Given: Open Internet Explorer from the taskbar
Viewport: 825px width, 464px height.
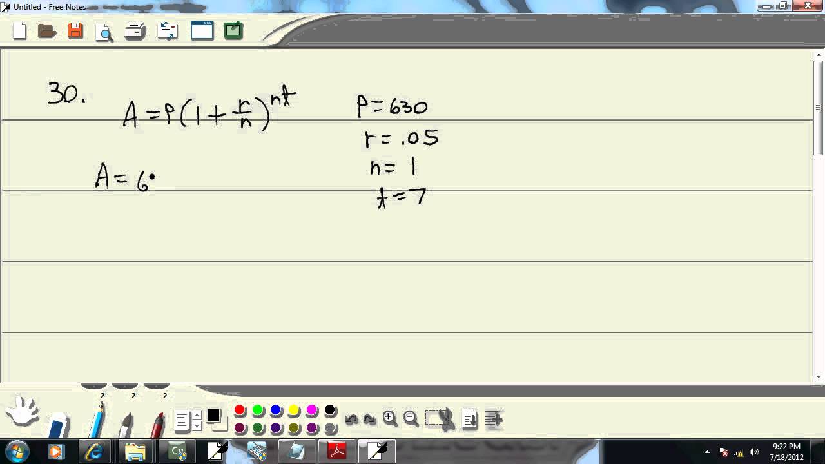Looking at the screenshot, I should tap(95, 452).
